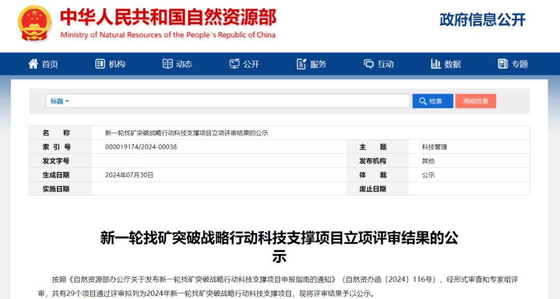560x299 pixels.
Task: Open the 机构 navigation item
Action: click(110, 64)
